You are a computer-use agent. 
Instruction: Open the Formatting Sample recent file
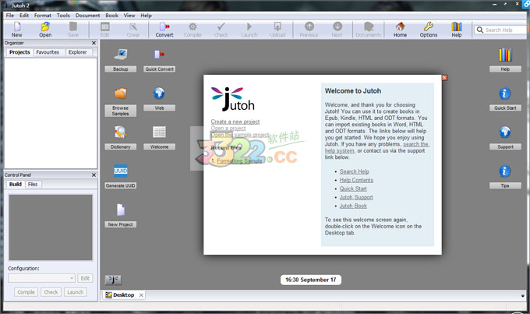tap(239, 161)
